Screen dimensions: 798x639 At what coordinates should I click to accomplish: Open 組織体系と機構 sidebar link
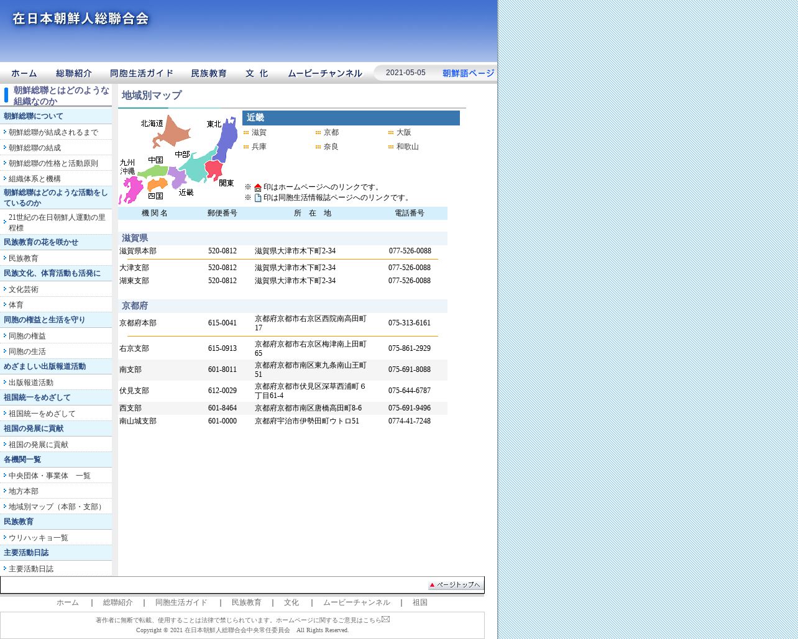(35, 179)
